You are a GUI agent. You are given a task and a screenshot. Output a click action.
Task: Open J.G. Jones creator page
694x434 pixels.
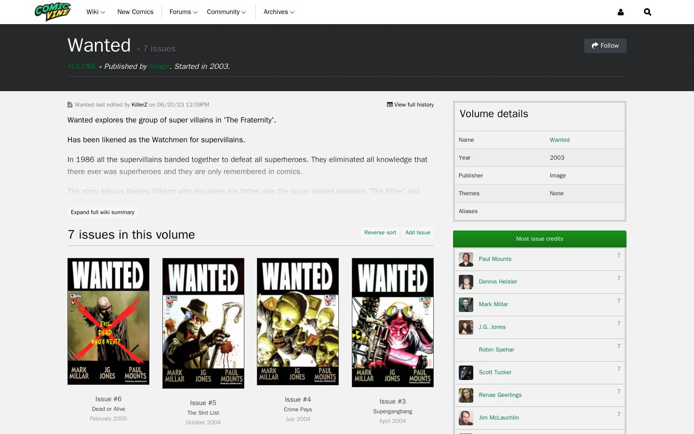tap(492, 327)
